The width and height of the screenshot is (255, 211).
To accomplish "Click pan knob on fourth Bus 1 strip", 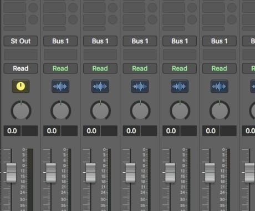I will click(x=180, y=110).
